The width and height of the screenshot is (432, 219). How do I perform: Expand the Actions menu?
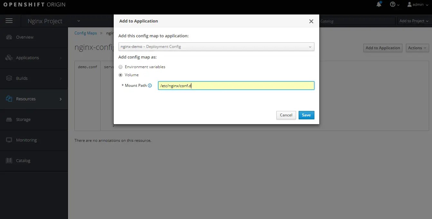[x=417, y=48]
